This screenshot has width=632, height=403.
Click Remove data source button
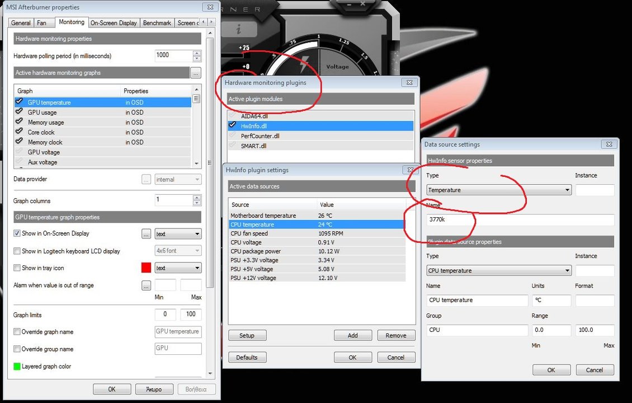(396, 336)
